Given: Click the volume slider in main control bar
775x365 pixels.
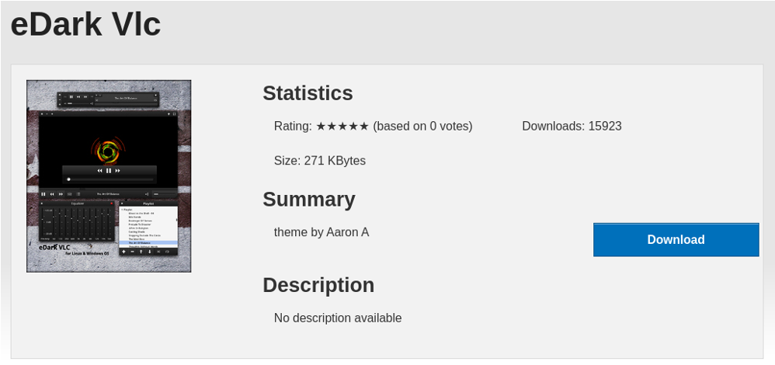Looking at the screenshot, I should [165, 194].
